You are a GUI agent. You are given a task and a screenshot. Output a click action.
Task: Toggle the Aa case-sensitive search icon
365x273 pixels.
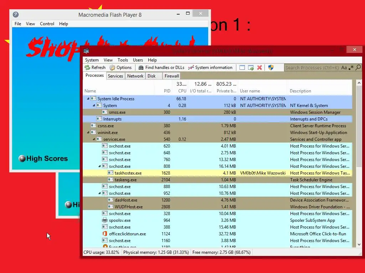click(x=344, y=68)
